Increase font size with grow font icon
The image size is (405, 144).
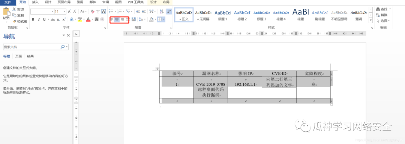click(x=69, y=11)
